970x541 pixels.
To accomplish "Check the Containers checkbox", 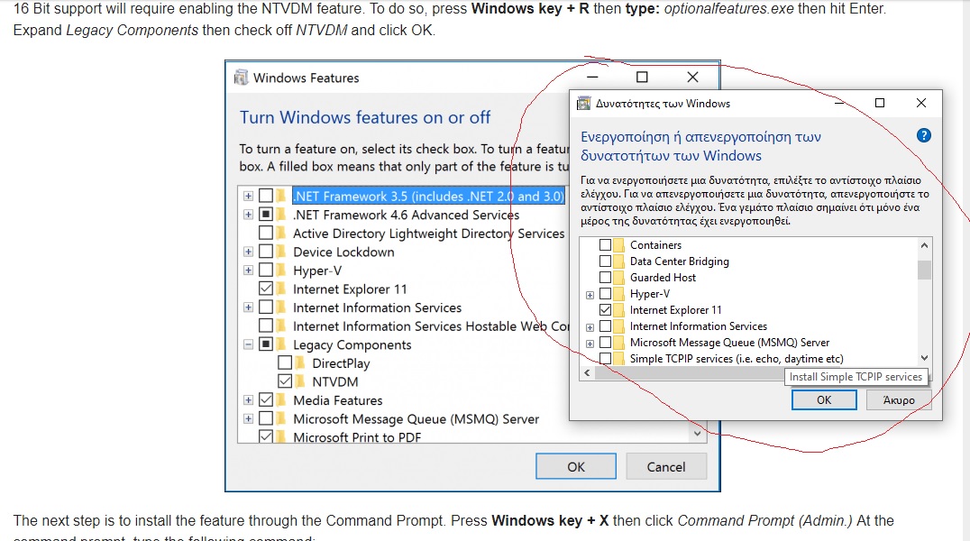I will (605, 245).
